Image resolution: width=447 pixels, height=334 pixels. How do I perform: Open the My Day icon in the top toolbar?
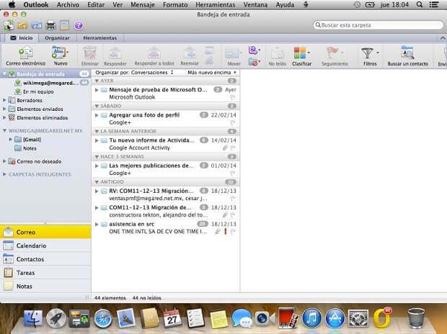(x=65, y=26)
